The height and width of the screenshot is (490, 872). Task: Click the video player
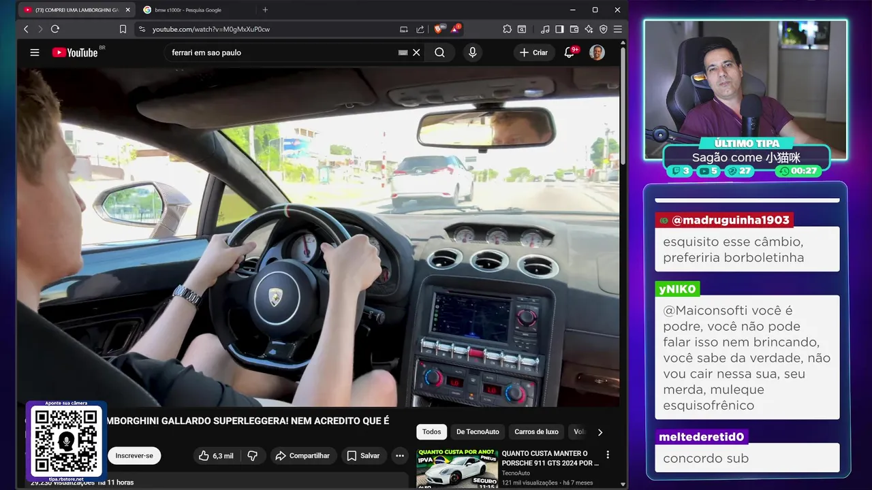pyautogui.click(x=318, y=236)
